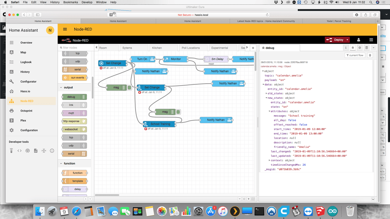Toggle the lower msg debug node output
This screenshot has height=219, width=390.
click(x=178, y=112)
